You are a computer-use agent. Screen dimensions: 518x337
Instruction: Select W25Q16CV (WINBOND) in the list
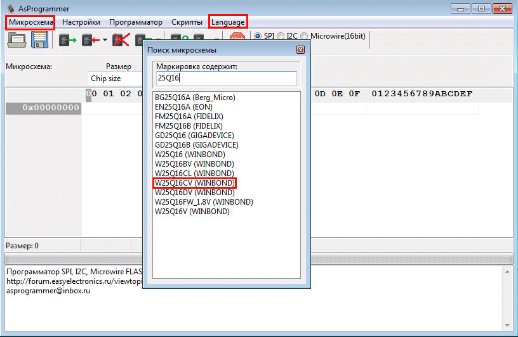(195, 183)
